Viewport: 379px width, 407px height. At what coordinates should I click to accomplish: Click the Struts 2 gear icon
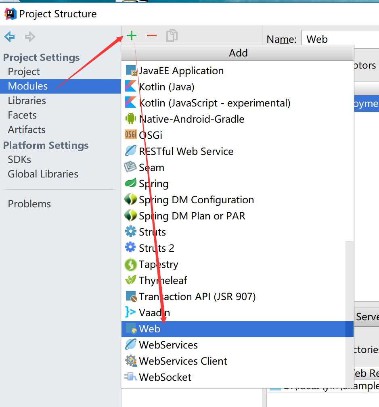[x=131, y=247]
